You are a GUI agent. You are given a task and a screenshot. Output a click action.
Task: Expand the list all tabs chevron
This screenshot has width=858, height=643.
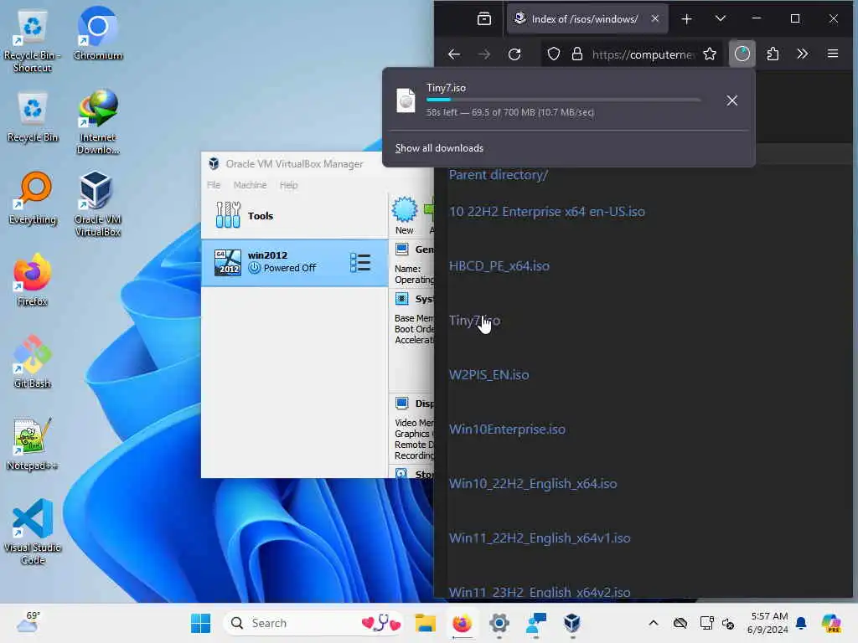[x=720, y=19]
